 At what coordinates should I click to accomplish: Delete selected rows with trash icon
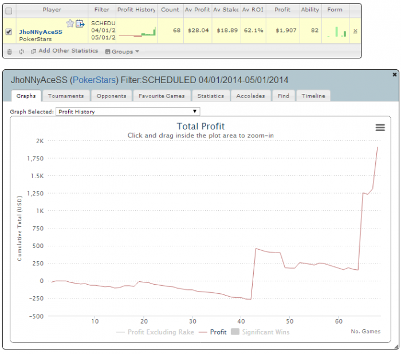click(x=10, y=52)
